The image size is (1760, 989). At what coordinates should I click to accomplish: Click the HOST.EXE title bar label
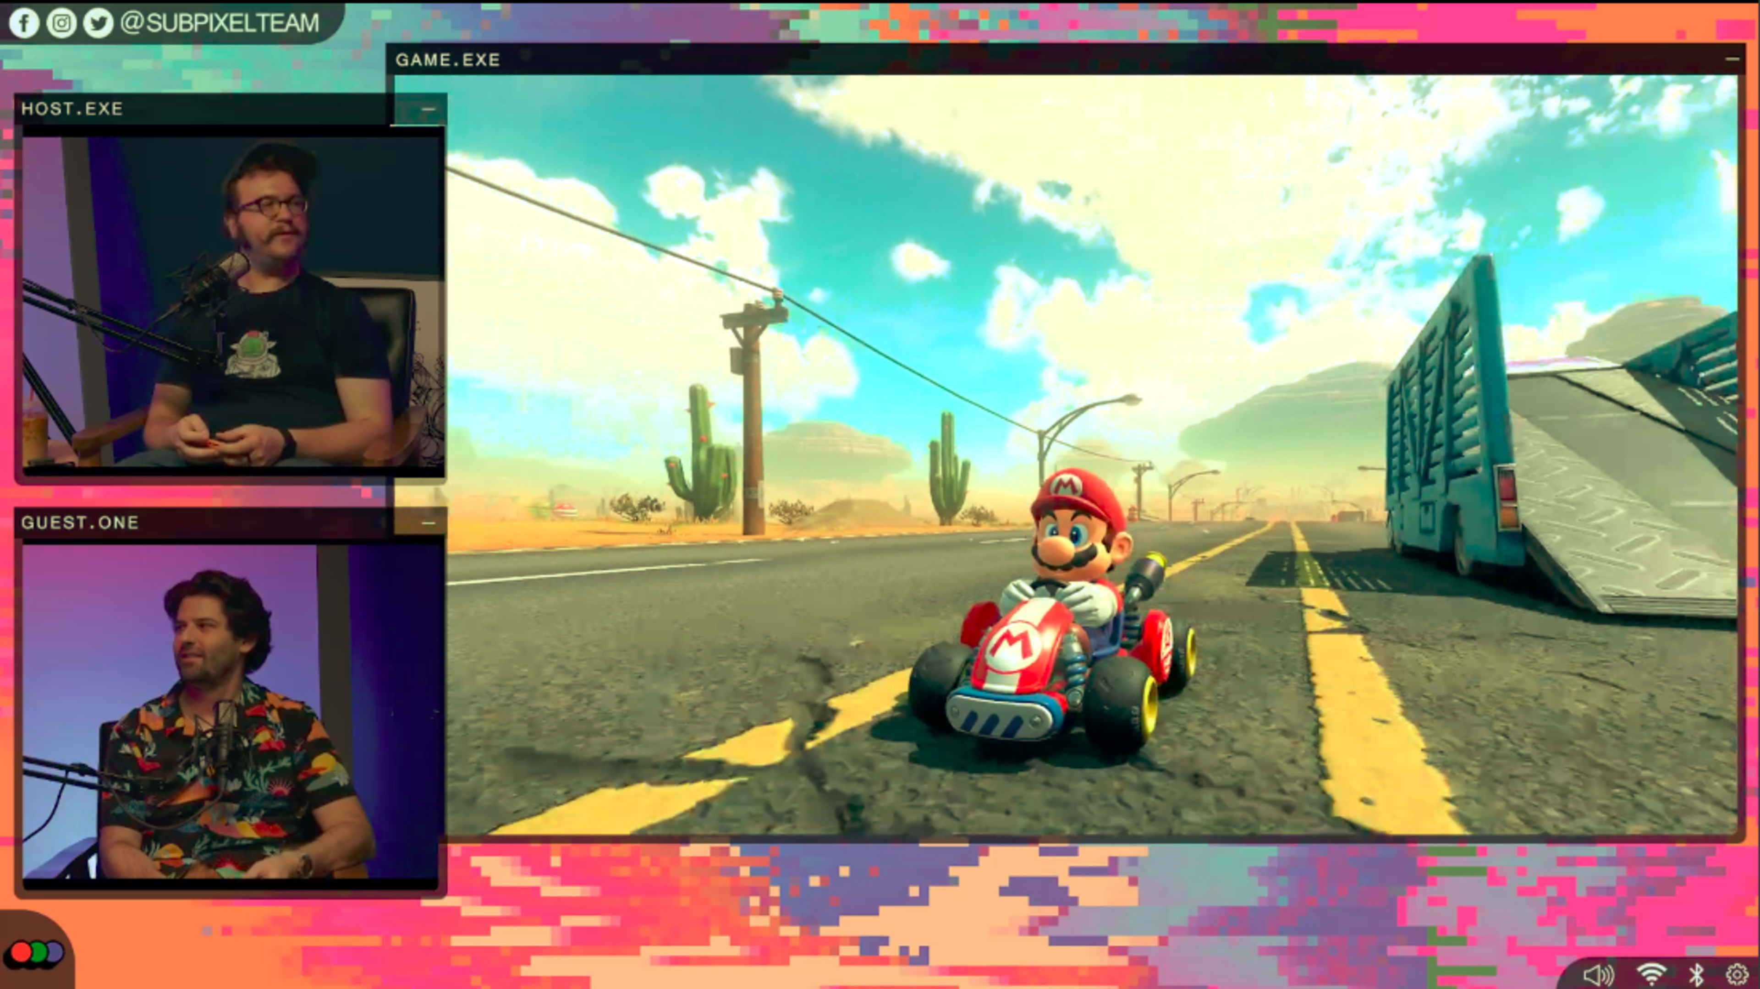(x=72, y=109)
